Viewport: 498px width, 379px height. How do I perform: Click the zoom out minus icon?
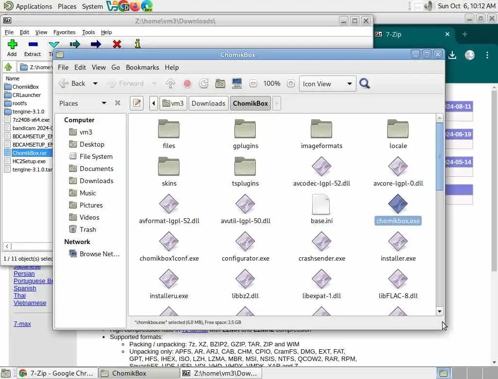pos(253,84)
